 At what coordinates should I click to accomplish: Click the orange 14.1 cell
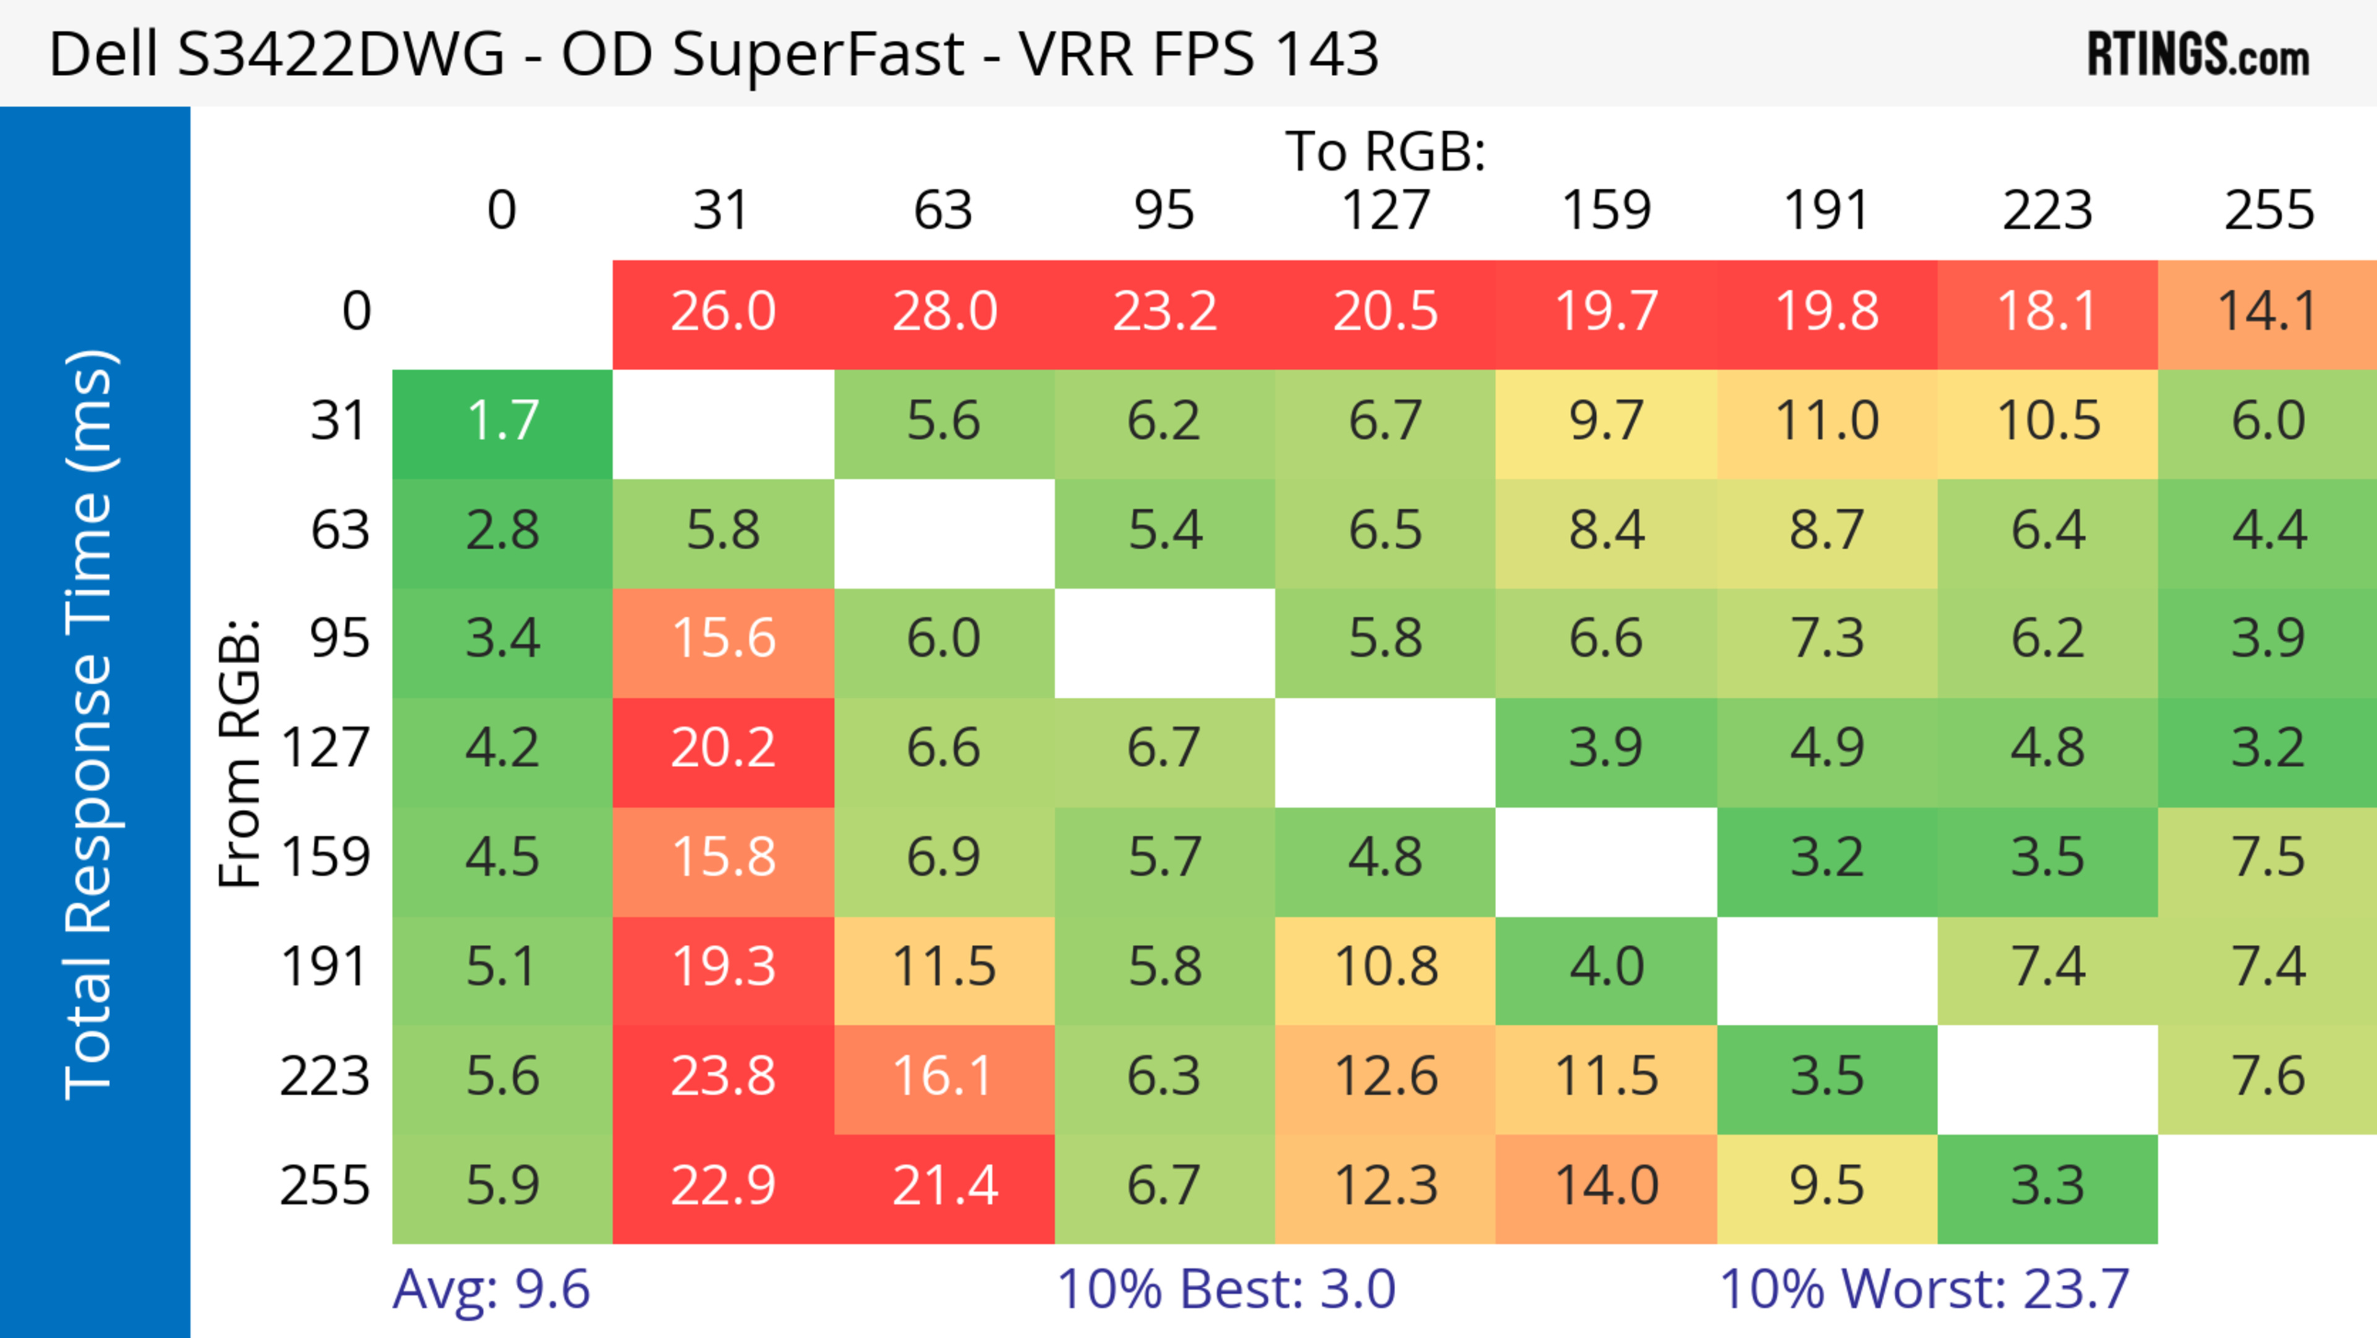pyautogui.click(x=2267, y=312)
